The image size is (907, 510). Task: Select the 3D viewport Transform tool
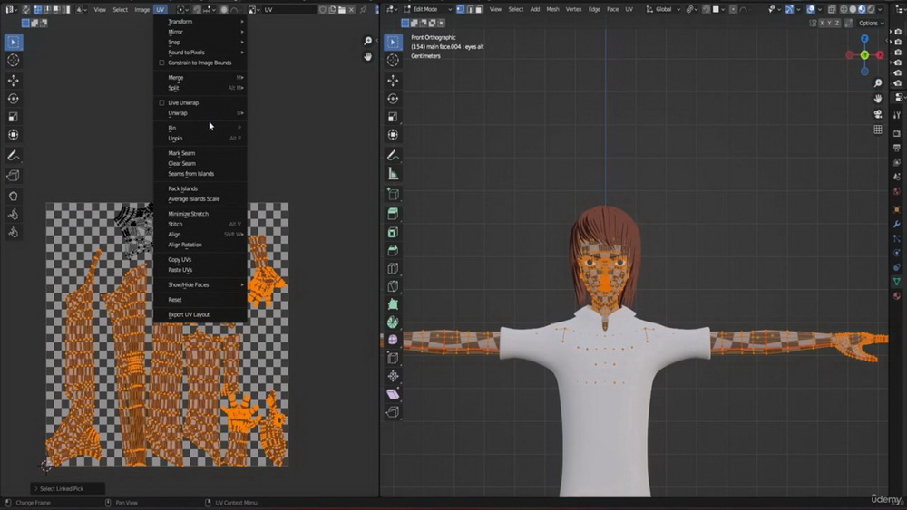point(393,135)
